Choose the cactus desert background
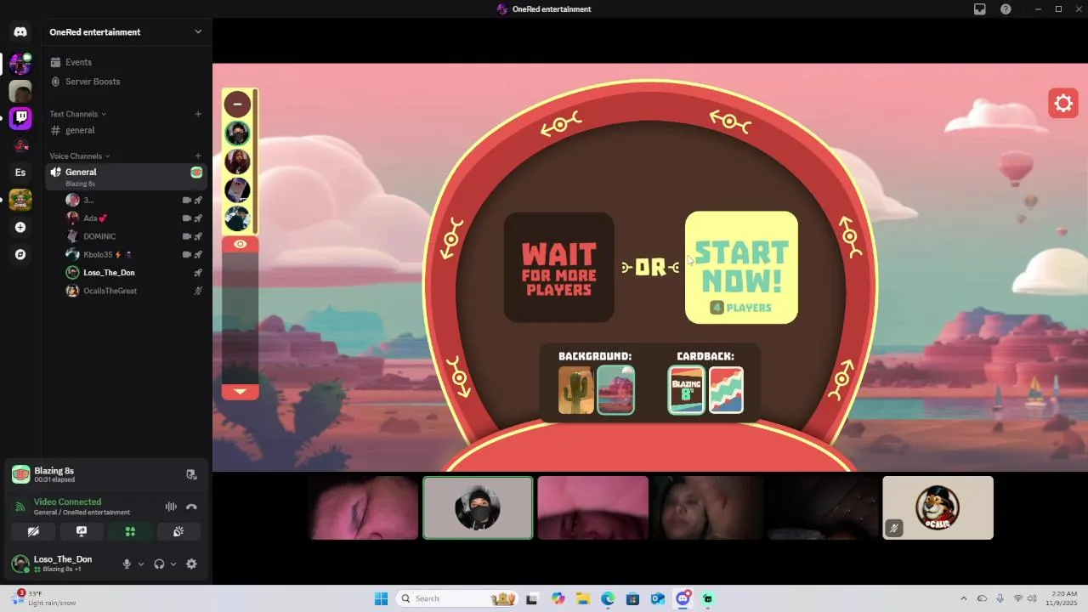Viewport: 1088px width, 612px height. tap(575, 390)
